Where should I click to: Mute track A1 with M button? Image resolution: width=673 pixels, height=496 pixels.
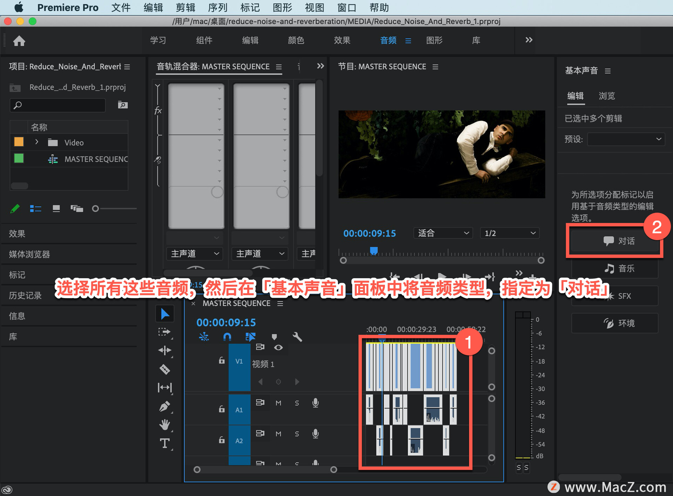(278, 403)
